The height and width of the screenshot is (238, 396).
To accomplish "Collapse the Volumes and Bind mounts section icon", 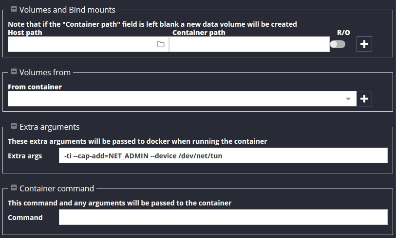I will 14,9.
